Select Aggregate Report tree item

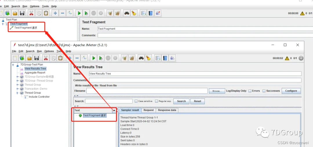tap(35, 73)
